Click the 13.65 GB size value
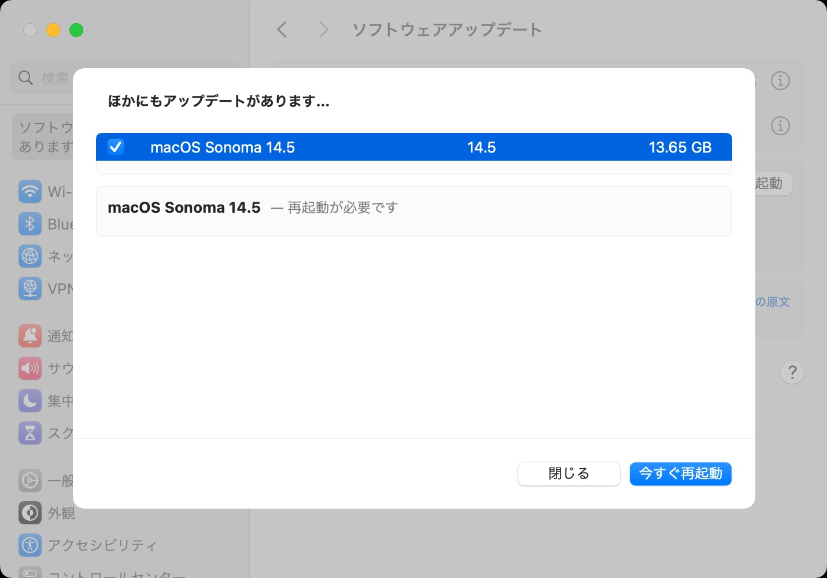 (680, 147)
